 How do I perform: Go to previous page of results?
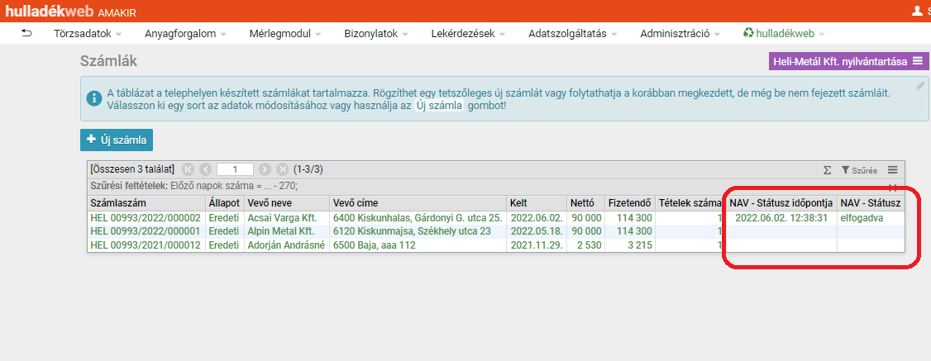click(x=205, y=169)
